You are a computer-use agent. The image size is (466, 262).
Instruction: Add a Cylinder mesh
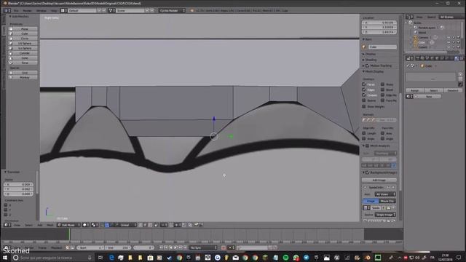point(23,53)
